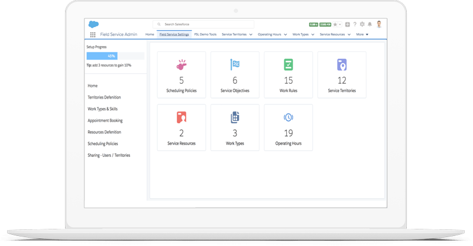This screenshot has height=246, width=473.
Task: Expand the Service Resources tab chevron
Action: coord(349,35)
